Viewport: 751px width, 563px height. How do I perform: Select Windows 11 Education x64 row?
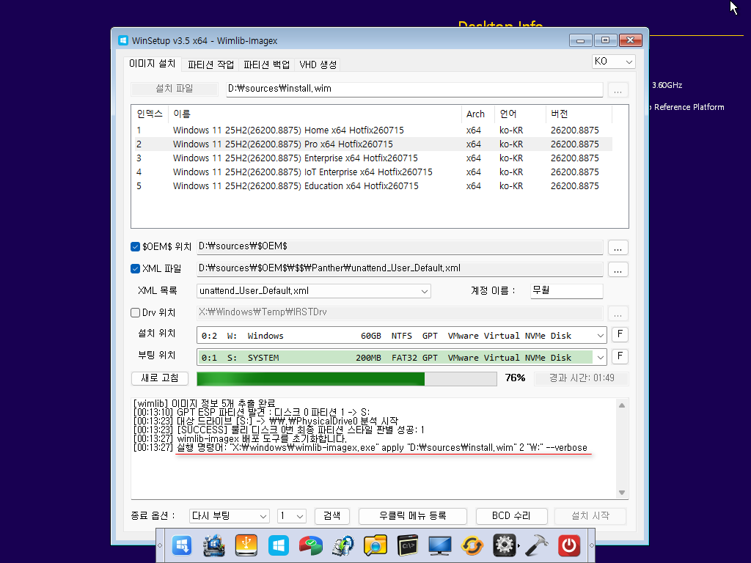tap(373, 185)
